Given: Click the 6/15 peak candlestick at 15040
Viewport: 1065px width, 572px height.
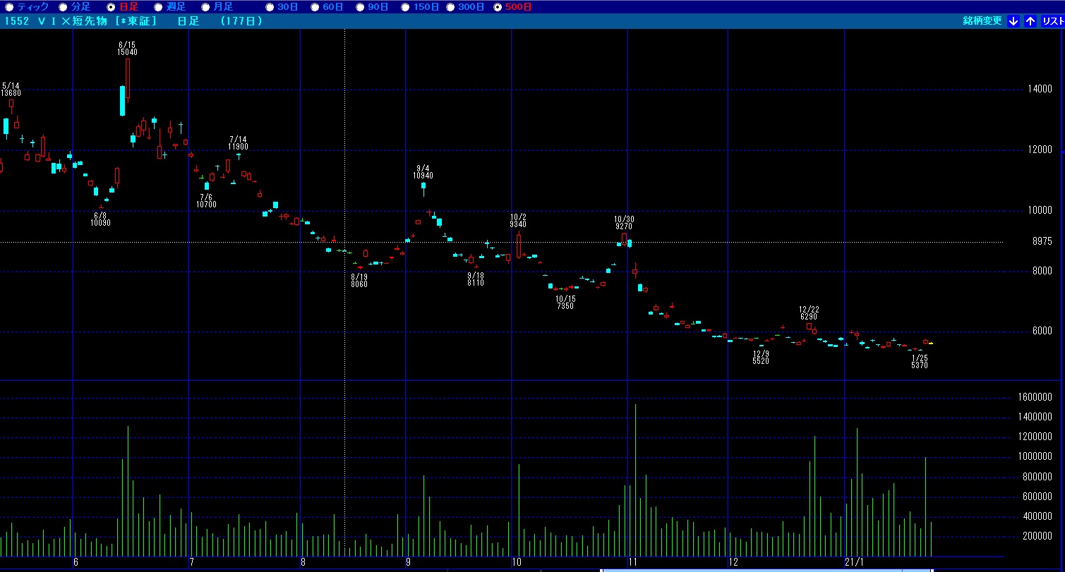Looking at the screenshot, I should (x=128, y=78).
